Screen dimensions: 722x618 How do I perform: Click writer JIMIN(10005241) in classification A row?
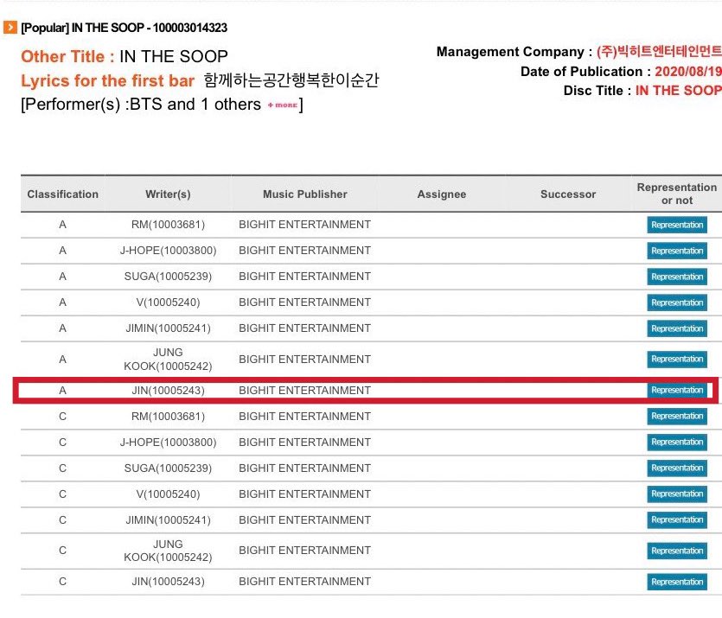click(x=168, y=328)
